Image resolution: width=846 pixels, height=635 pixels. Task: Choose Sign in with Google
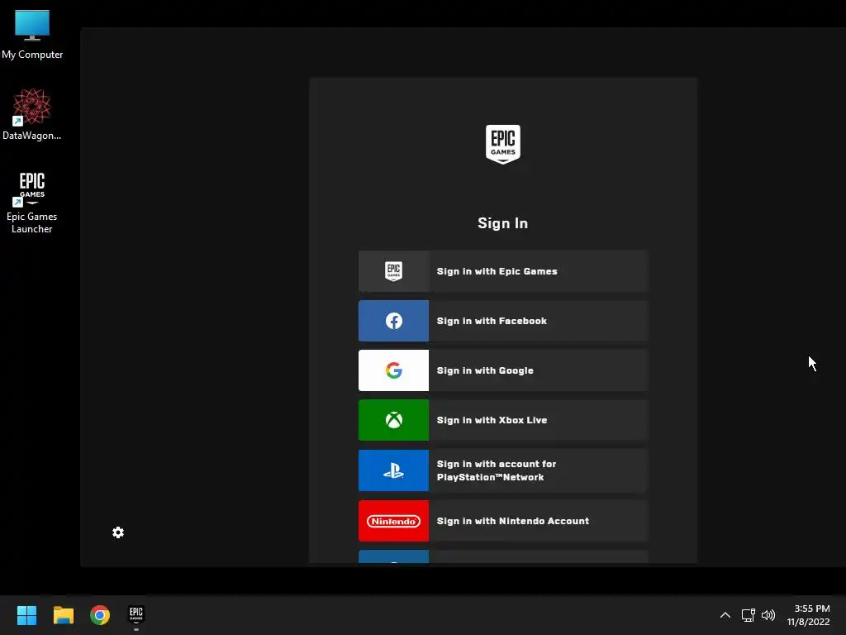click(503, 370)
